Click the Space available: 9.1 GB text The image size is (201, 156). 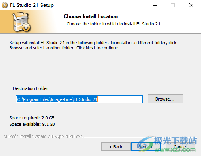click(x=32, y=124)
